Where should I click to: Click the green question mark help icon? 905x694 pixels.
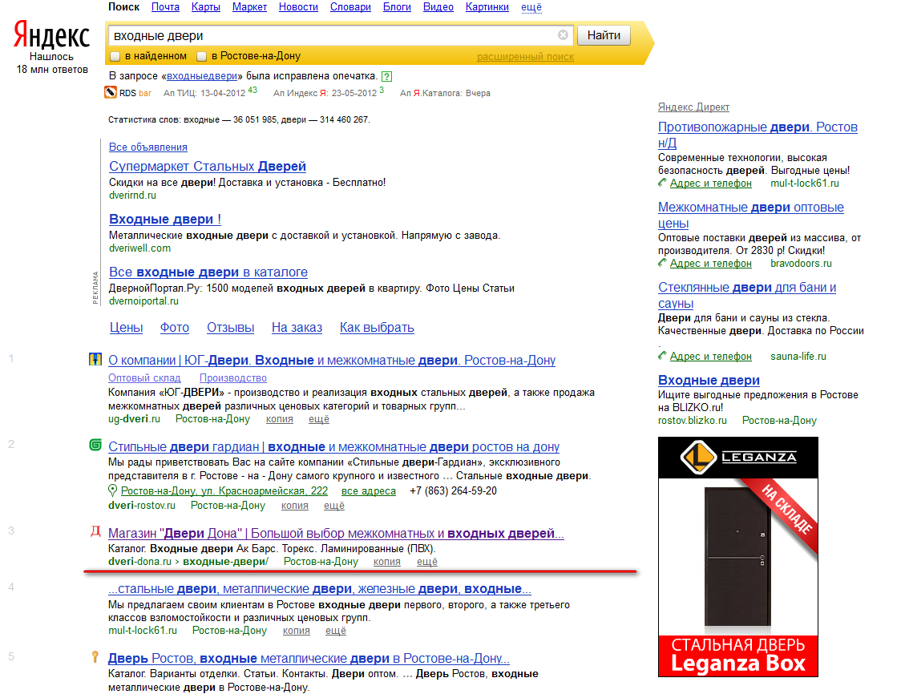386,76
